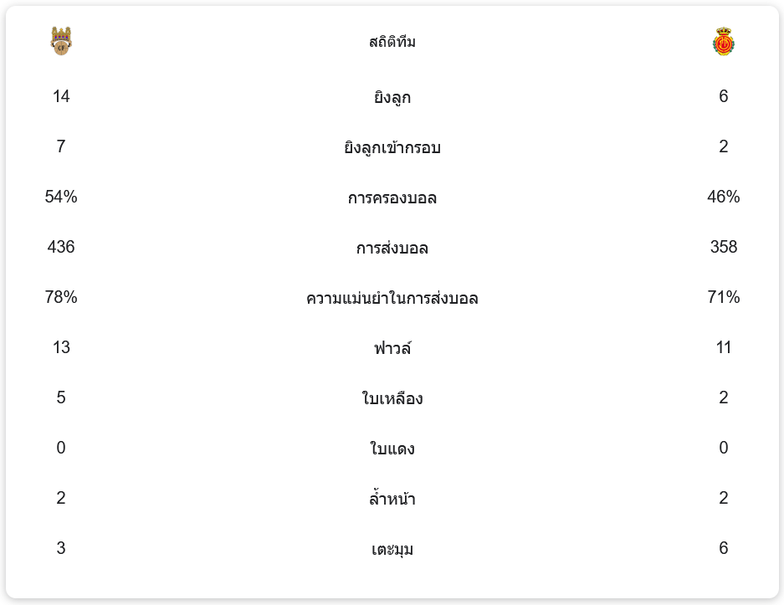The width and height of the screenshot is (784, 605).
Task: Click the left team's 78% pass accuracy
Action: pos(61,297)
